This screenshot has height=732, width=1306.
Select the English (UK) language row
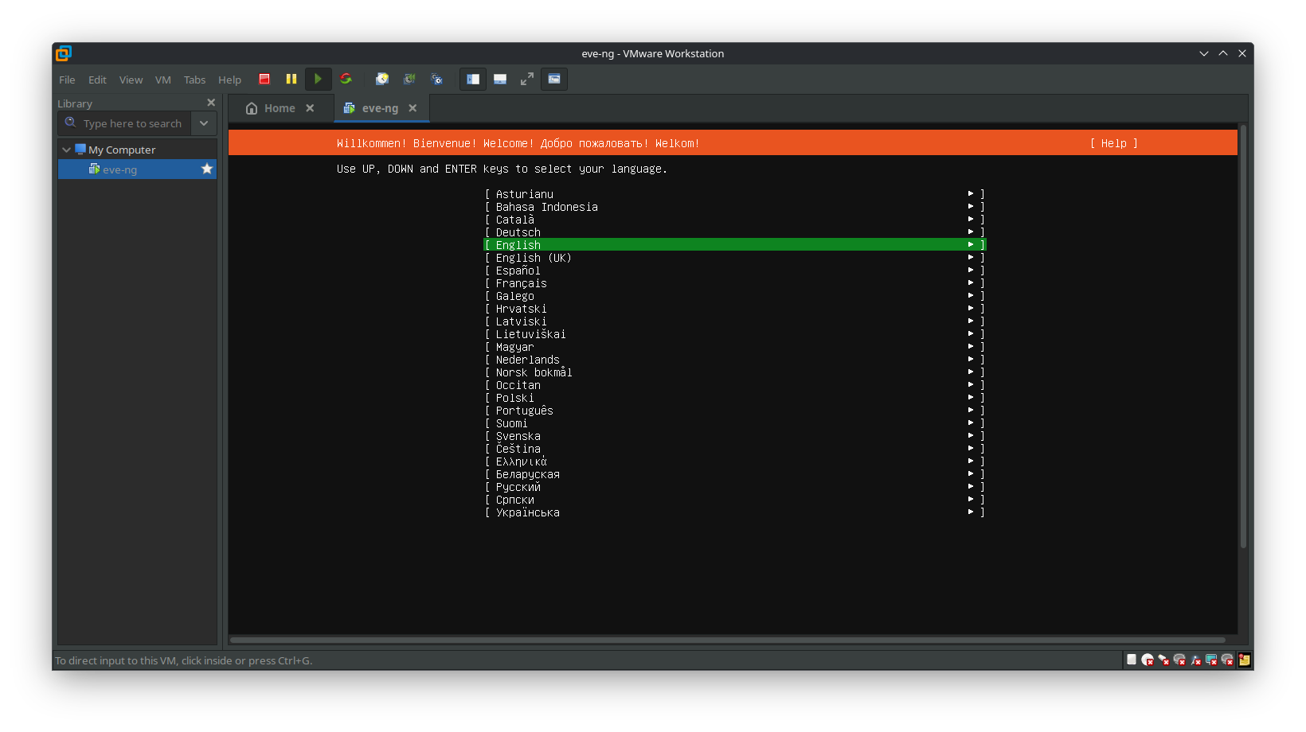(x=735, y=258)
